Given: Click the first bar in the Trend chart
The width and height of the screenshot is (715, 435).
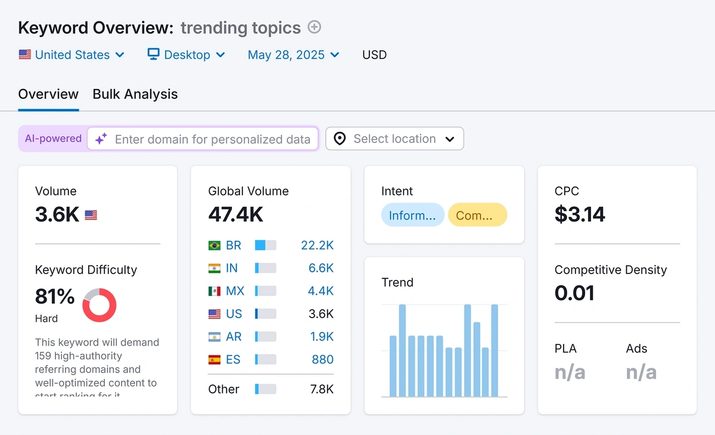Looking at the screenshot, I should click(x=393, y=366).
